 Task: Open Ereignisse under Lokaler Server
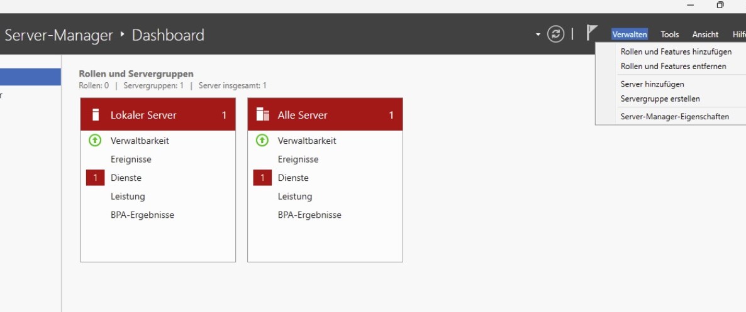click(131, 159)
